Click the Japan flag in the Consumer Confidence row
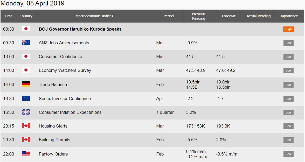 click(x=26, y=57)
